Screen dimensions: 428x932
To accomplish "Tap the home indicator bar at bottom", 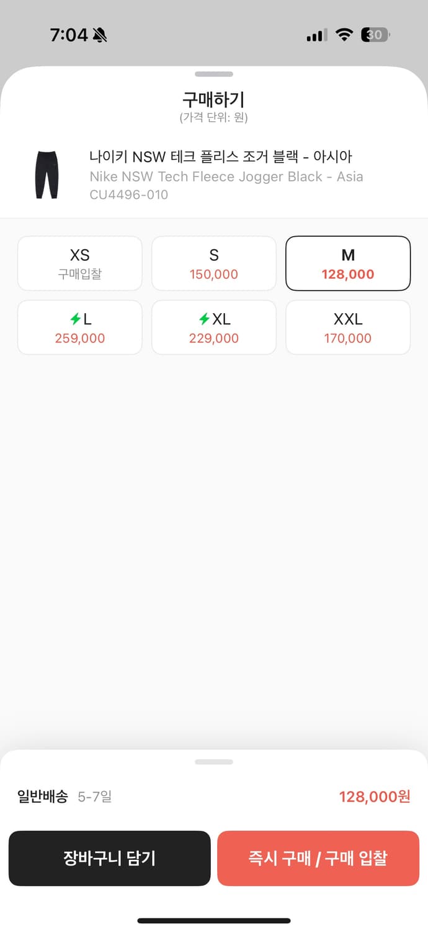I will click(x=214, y=921).
